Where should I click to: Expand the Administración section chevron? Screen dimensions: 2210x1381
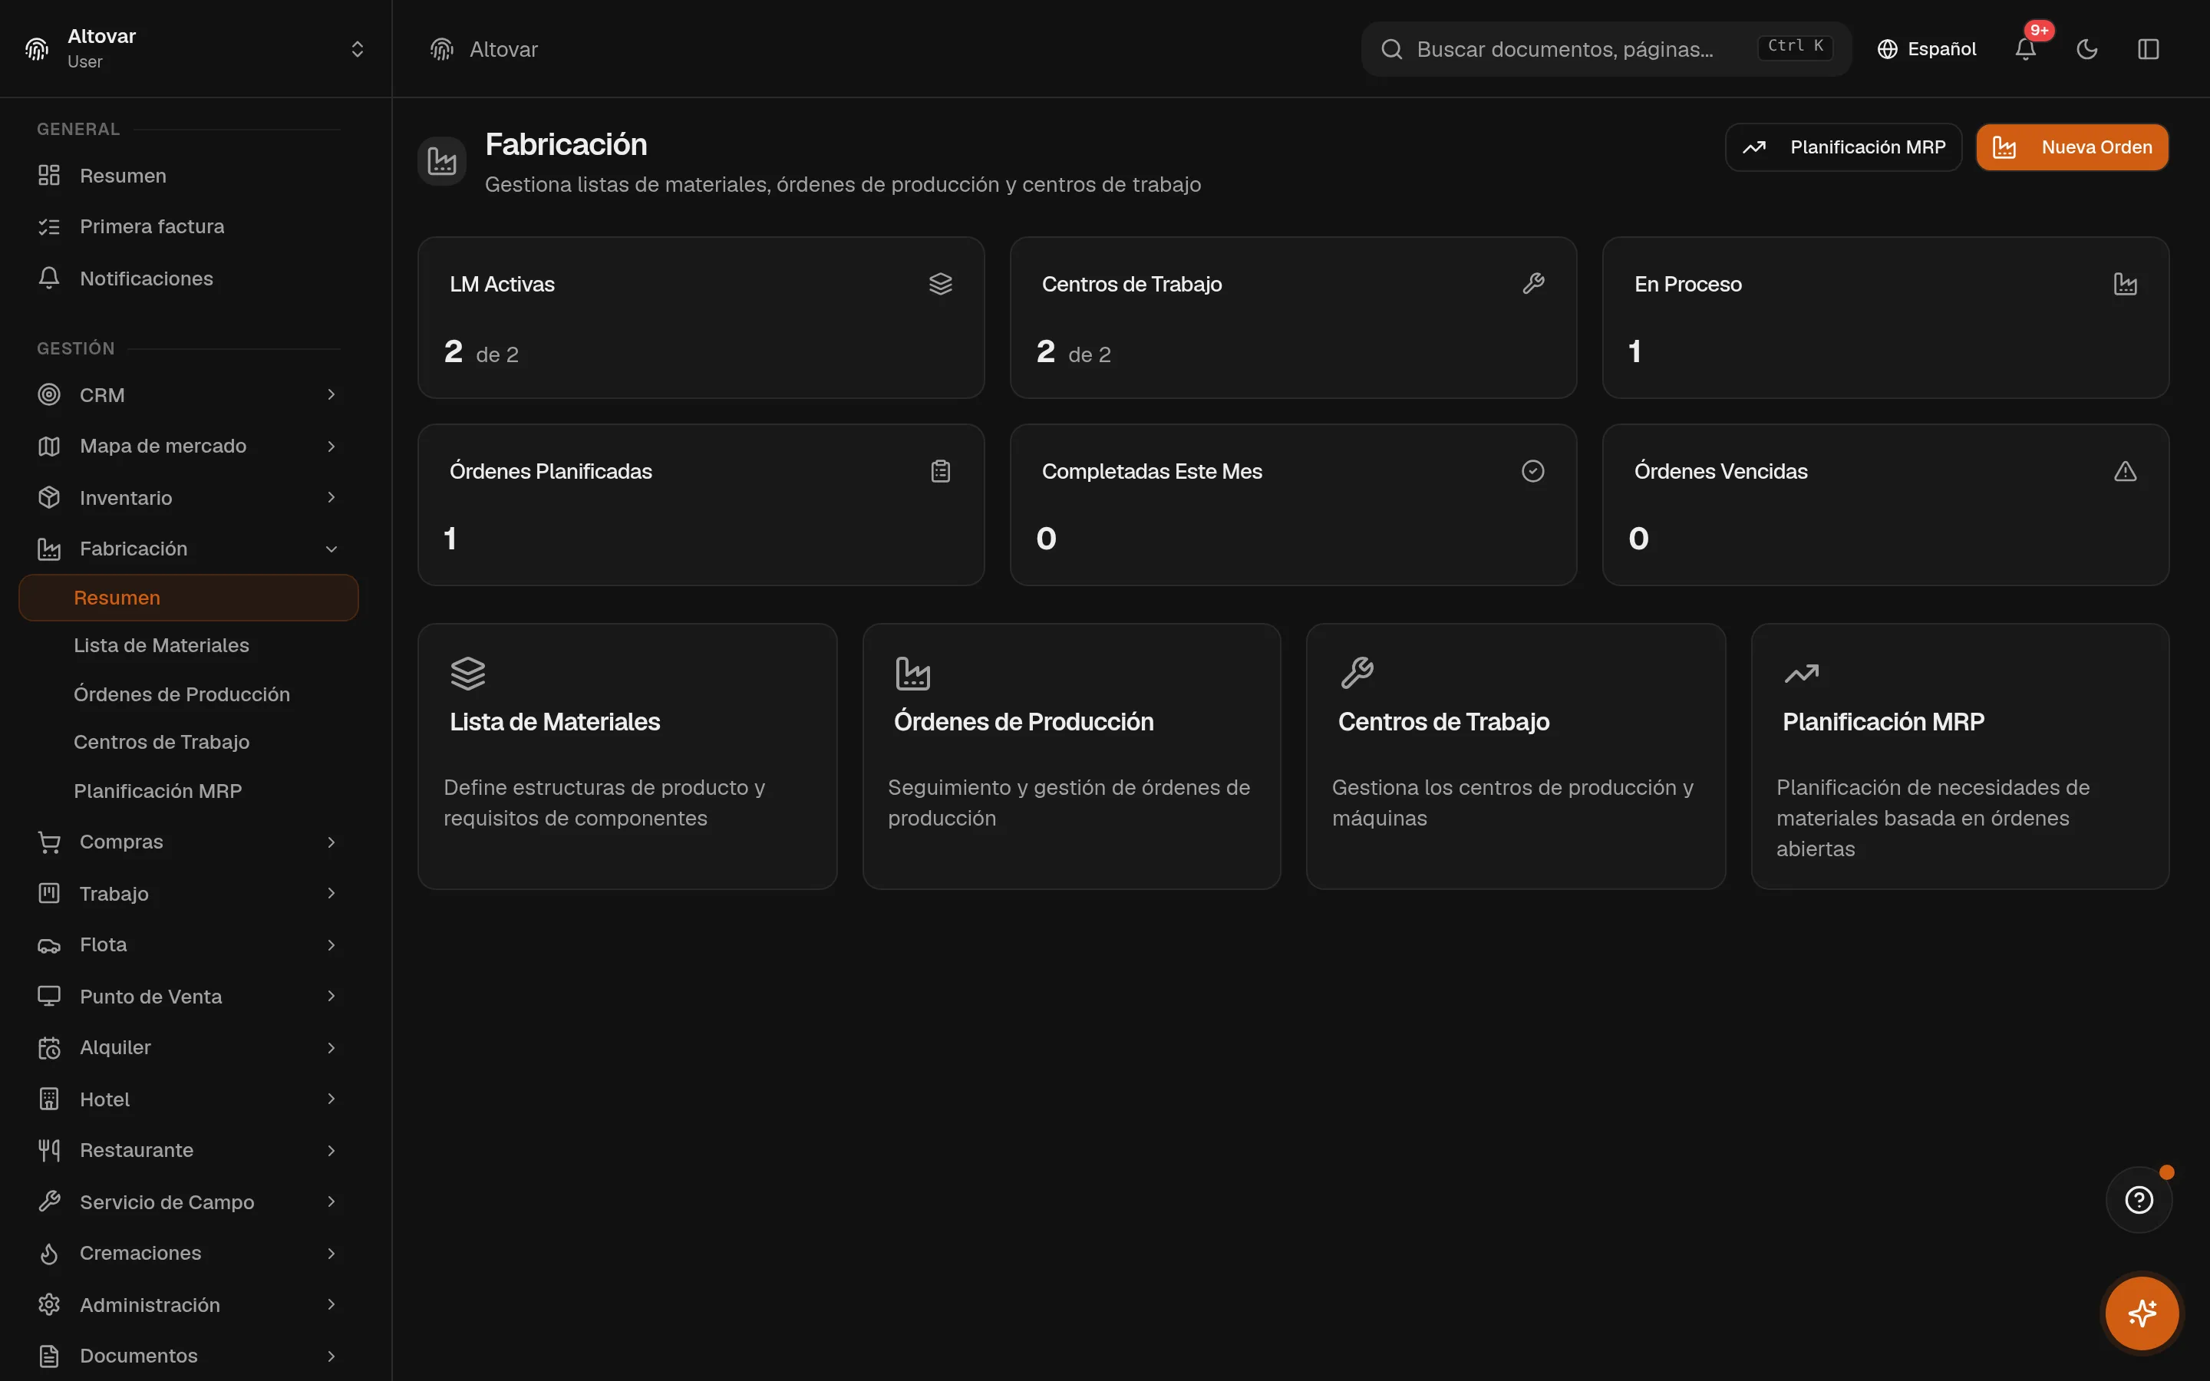[331, 1305]
